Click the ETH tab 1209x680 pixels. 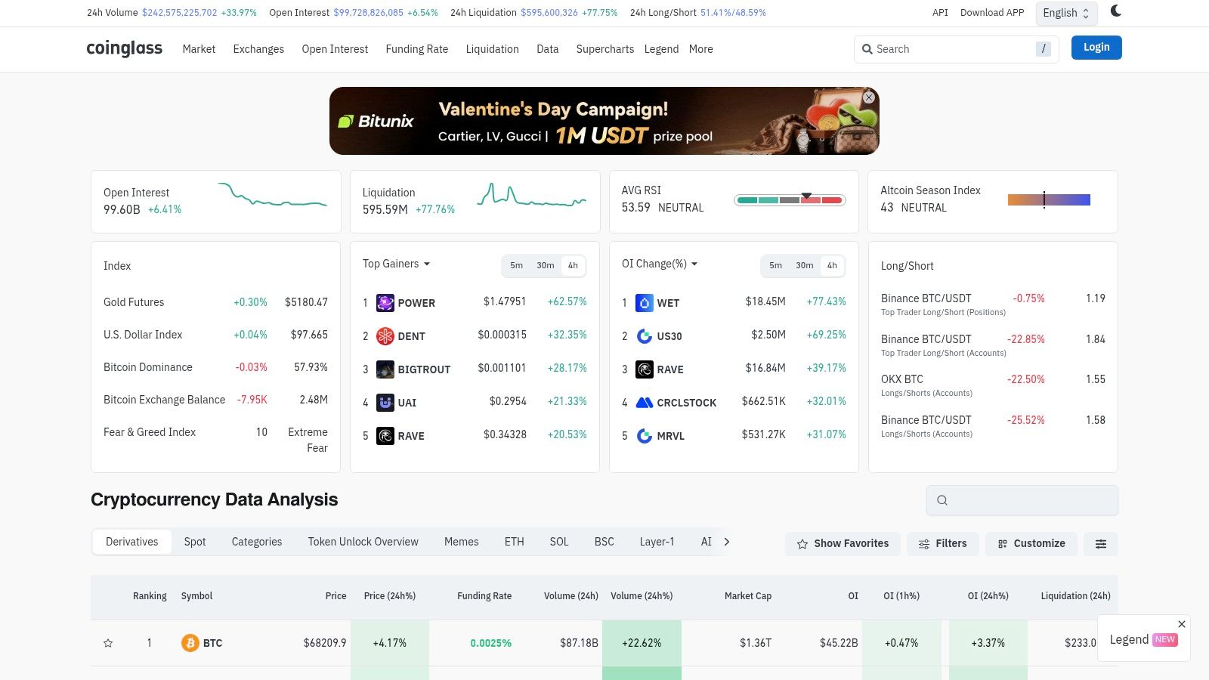click(515, 542)
